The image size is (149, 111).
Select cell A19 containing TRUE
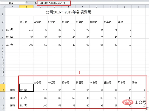[12, 103]
